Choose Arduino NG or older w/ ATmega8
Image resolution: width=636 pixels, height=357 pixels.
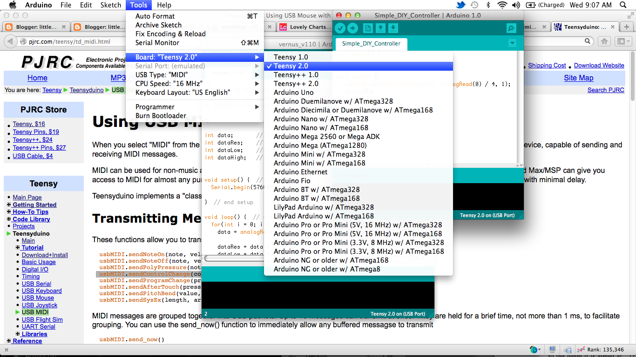[x=359, y=269]
